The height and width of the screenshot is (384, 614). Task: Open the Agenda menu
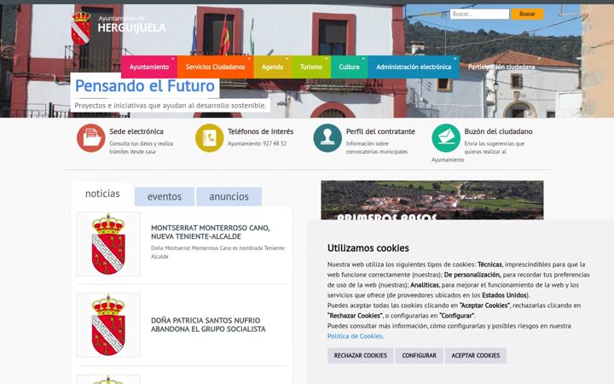pos(273,67)
